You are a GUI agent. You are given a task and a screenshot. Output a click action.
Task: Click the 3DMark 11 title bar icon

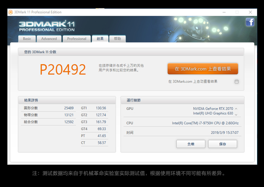point(11,12)
